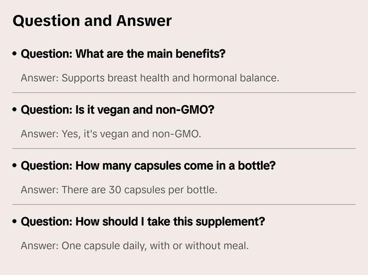
Task: Select the answer about breast health support
Action: (x=150, y=78)
